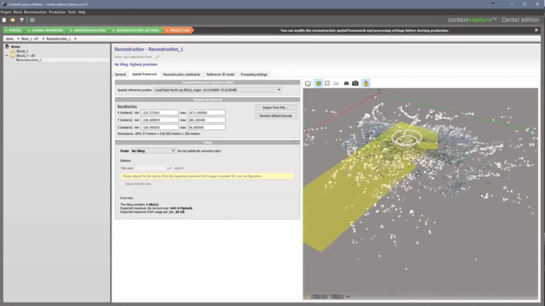This screenshot has height=306, width=545.
Task: Click the X min bounding box field
Action: (160, 113)
